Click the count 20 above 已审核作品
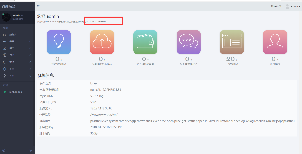Screen dimensions: 302x154 pyautogui.click(x=230, y=59)
